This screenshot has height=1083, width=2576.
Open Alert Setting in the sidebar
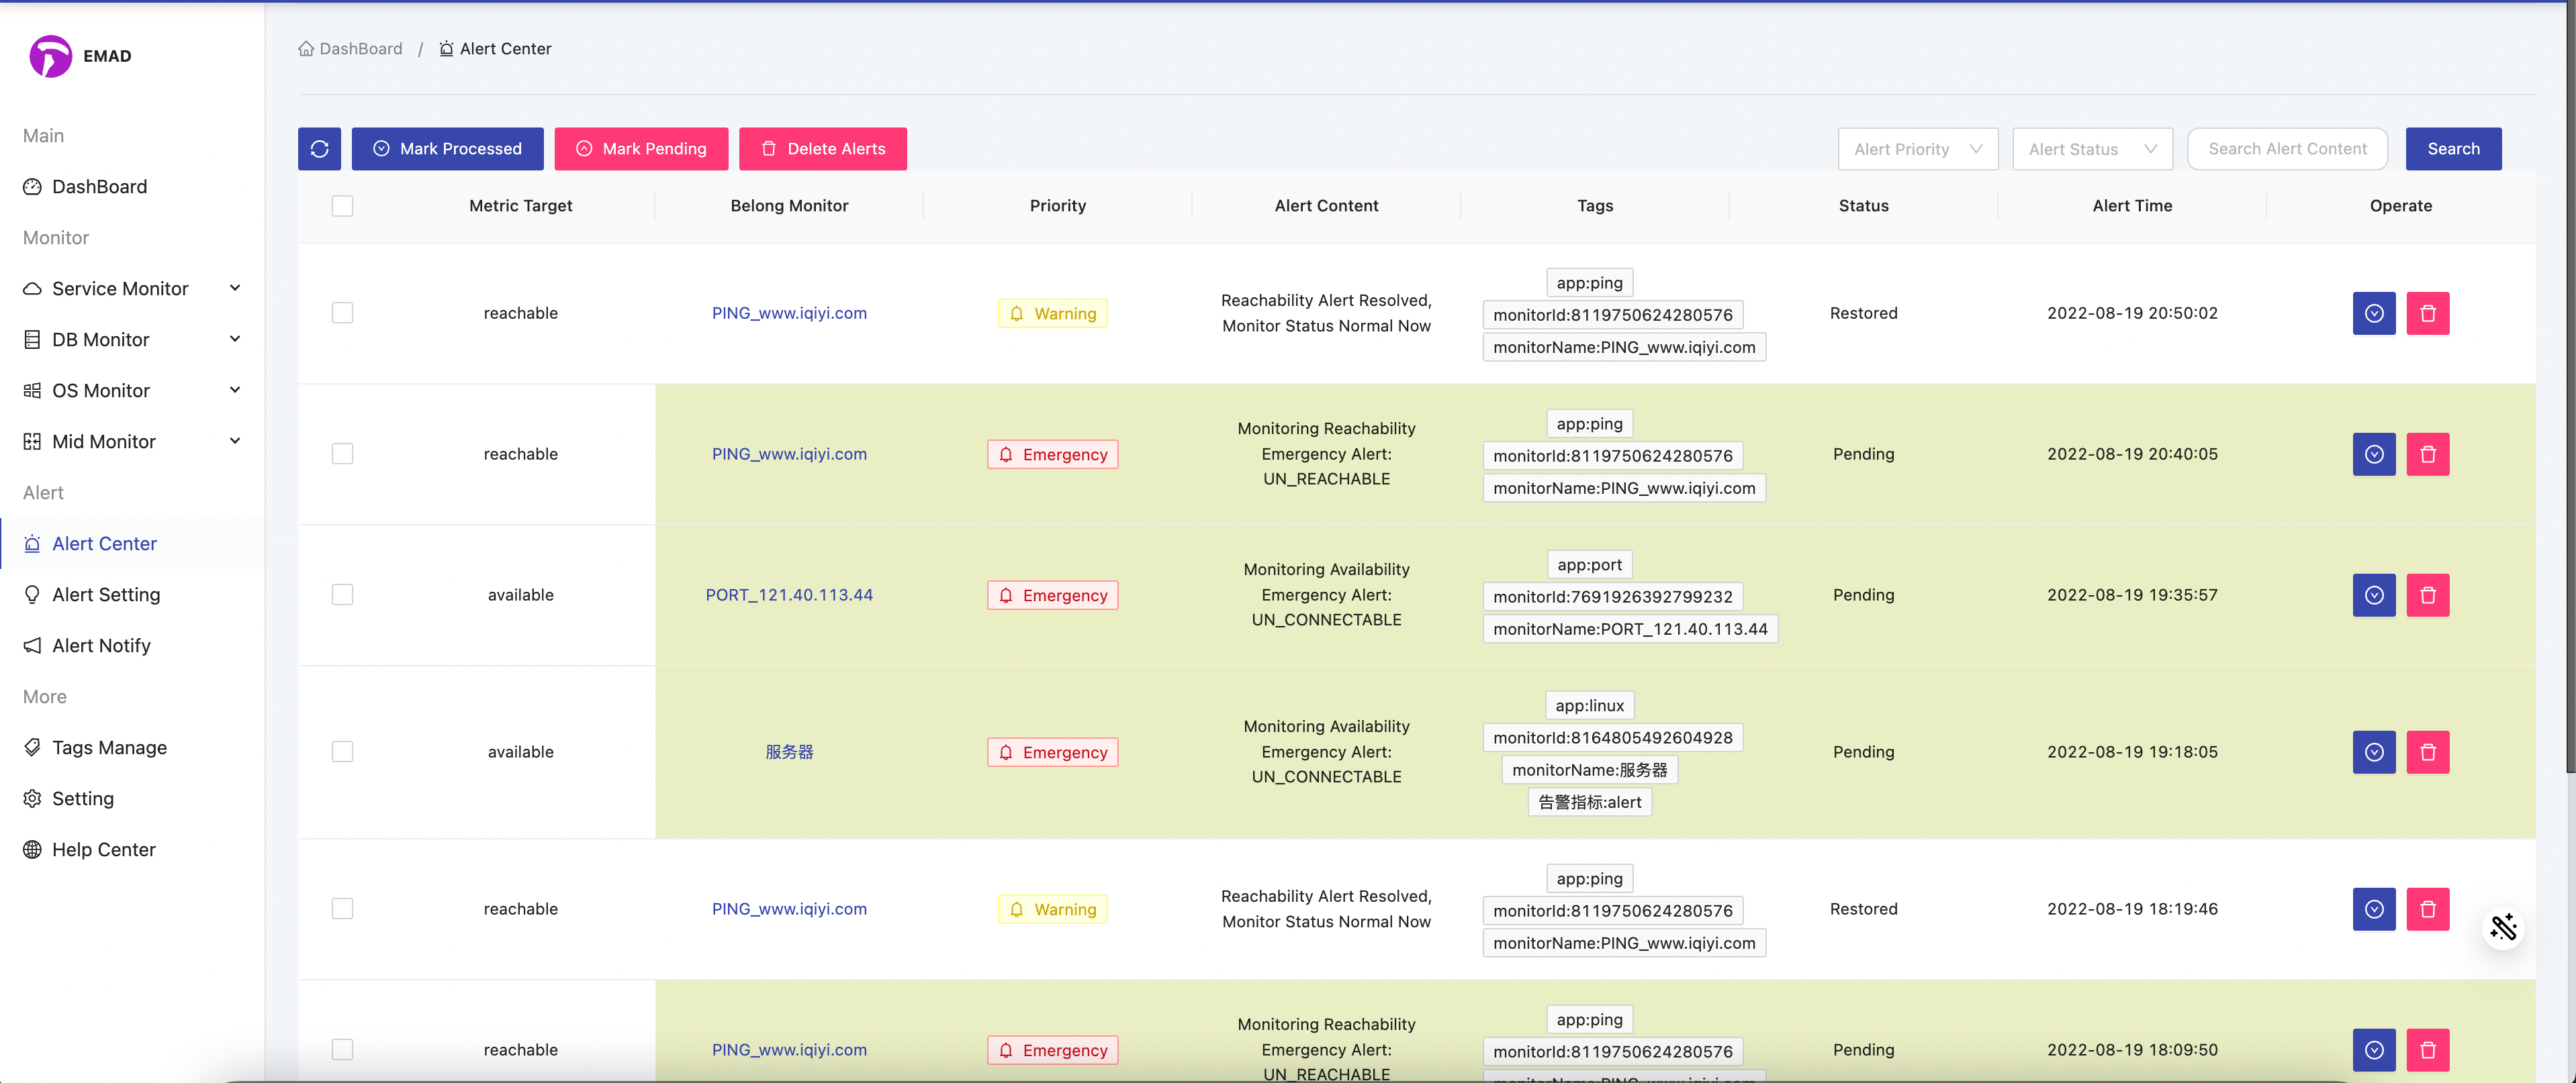coord(132,595)
